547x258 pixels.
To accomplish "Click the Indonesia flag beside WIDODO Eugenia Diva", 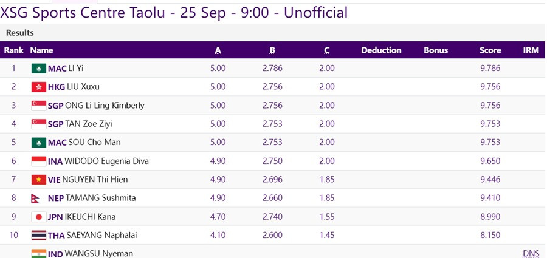I will point(39,161).
